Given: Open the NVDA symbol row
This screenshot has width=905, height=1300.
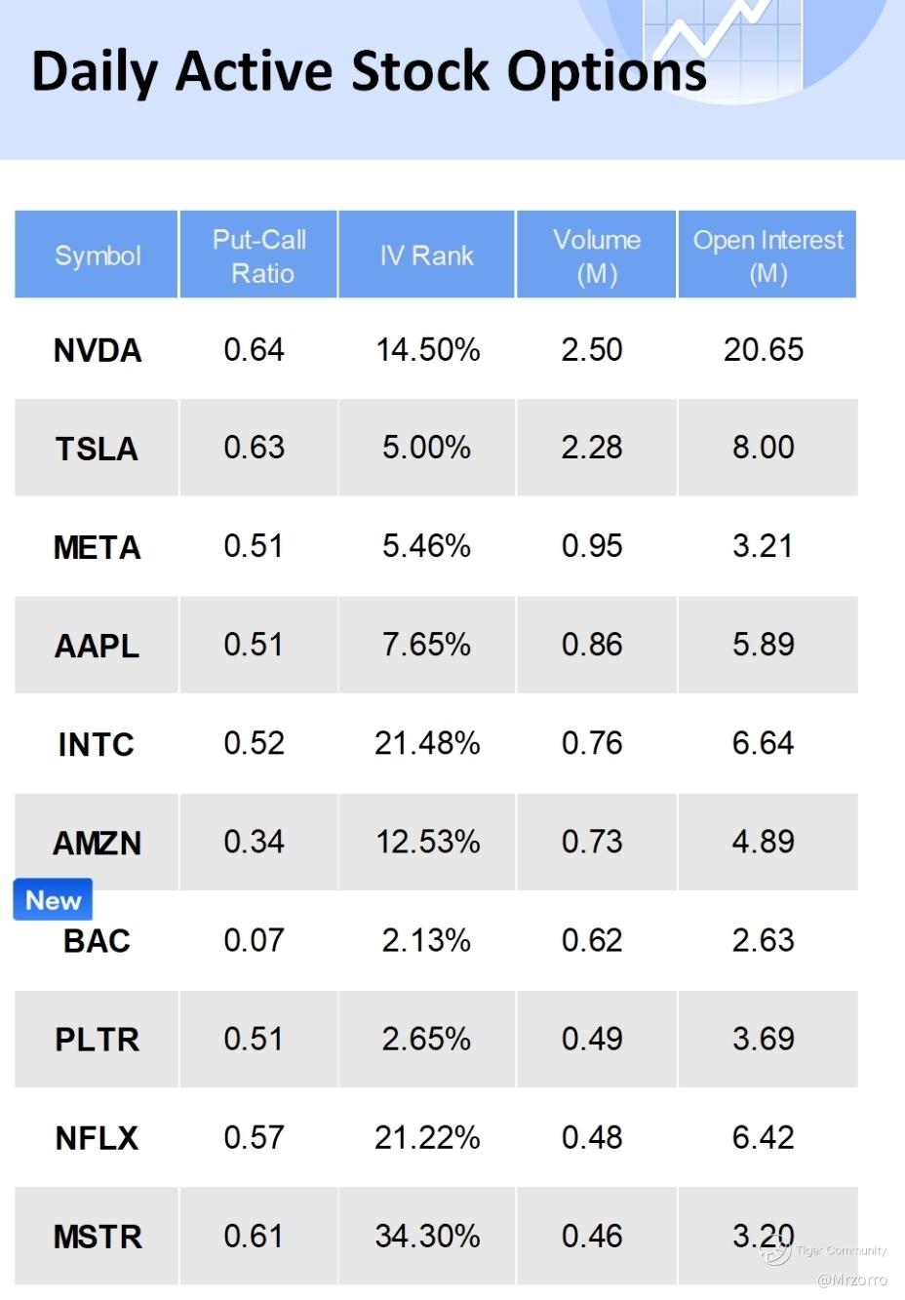Looking at the screenshot, I should pos(98,350).
